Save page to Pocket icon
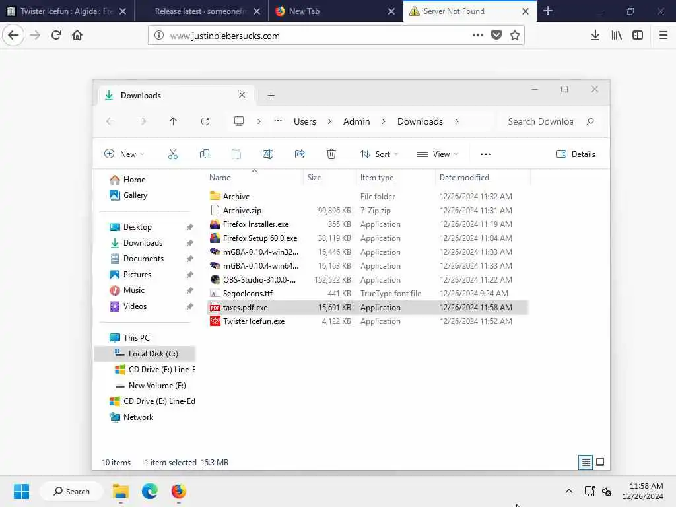Viewport: 676px width, 507px height. point(496,36)
